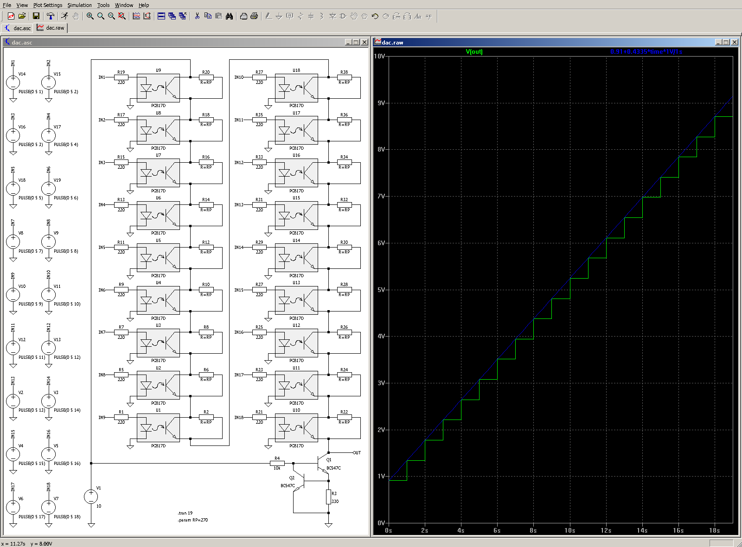This screenshot has width=742, height=547.
Task: Click the blue 0.91+0.4335*time trace label
Action: [646, 51]
